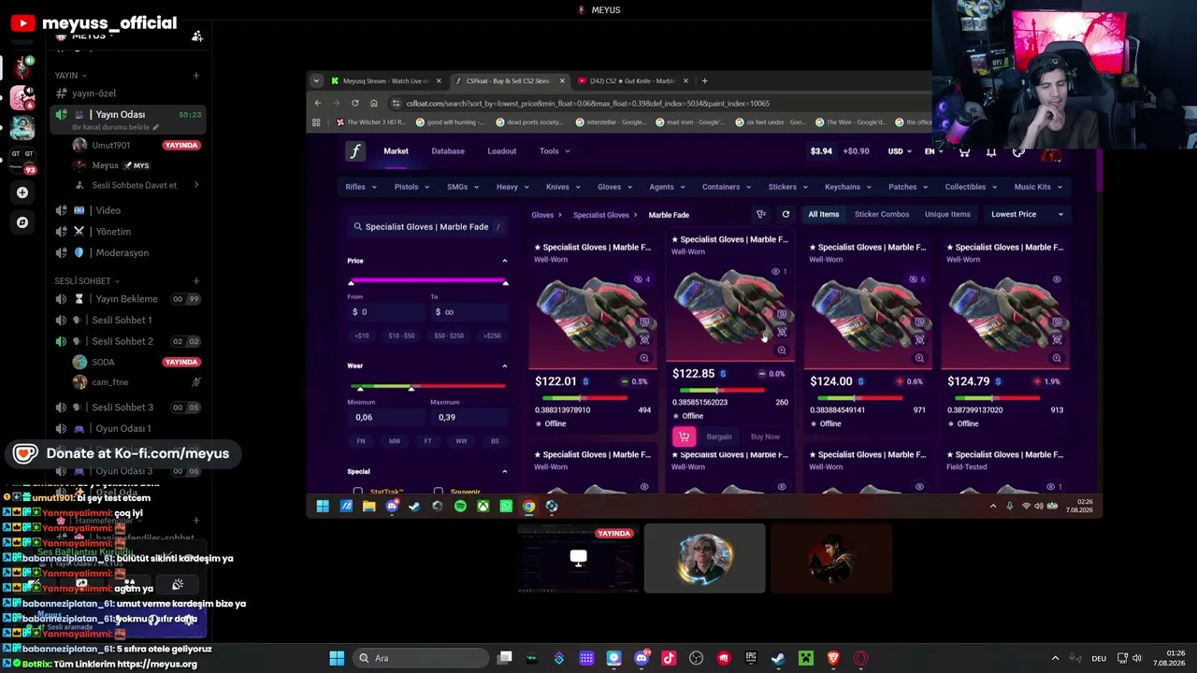Zoom into the $122.01 gloves image
The width and height of the screenshot is (1197, 673).
[644, 358]
